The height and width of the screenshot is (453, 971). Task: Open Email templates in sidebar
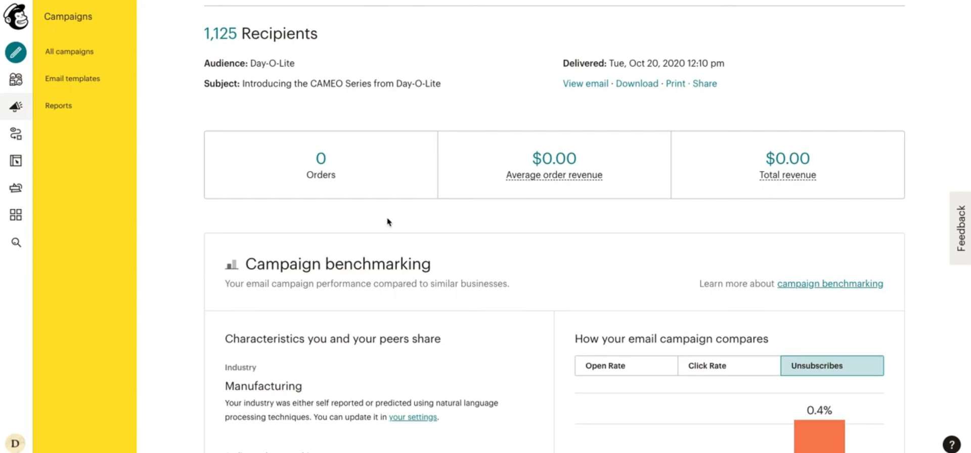pyautogui.click(x=72, y=79)
